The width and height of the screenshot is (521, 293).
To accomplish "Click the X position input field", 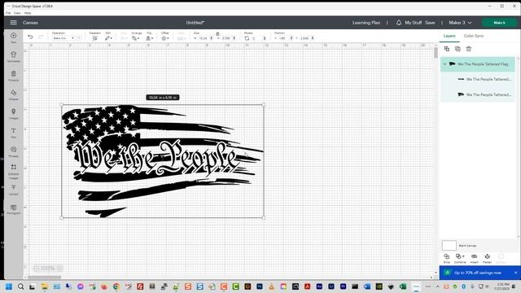I will point(283,38).
